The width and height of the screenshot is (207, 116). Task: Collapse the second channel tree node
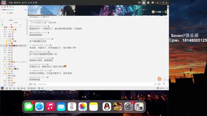point(2,22)
